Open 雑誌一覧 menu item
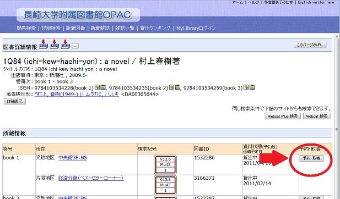The height and width of the screenshot is (199, 340). pyautogui.click(x=125, y=28)
